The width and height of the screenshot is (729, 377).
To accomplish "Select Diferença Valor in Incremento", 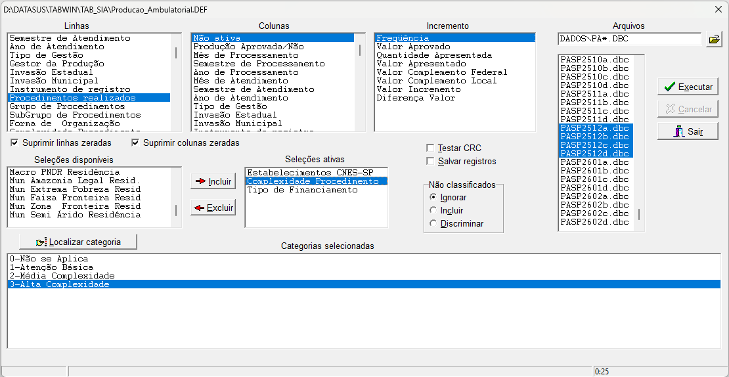I will (x=455, y=98).
